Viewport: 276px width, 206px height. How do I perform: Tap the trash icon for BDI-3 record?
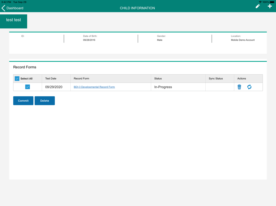tap(239, 87)
